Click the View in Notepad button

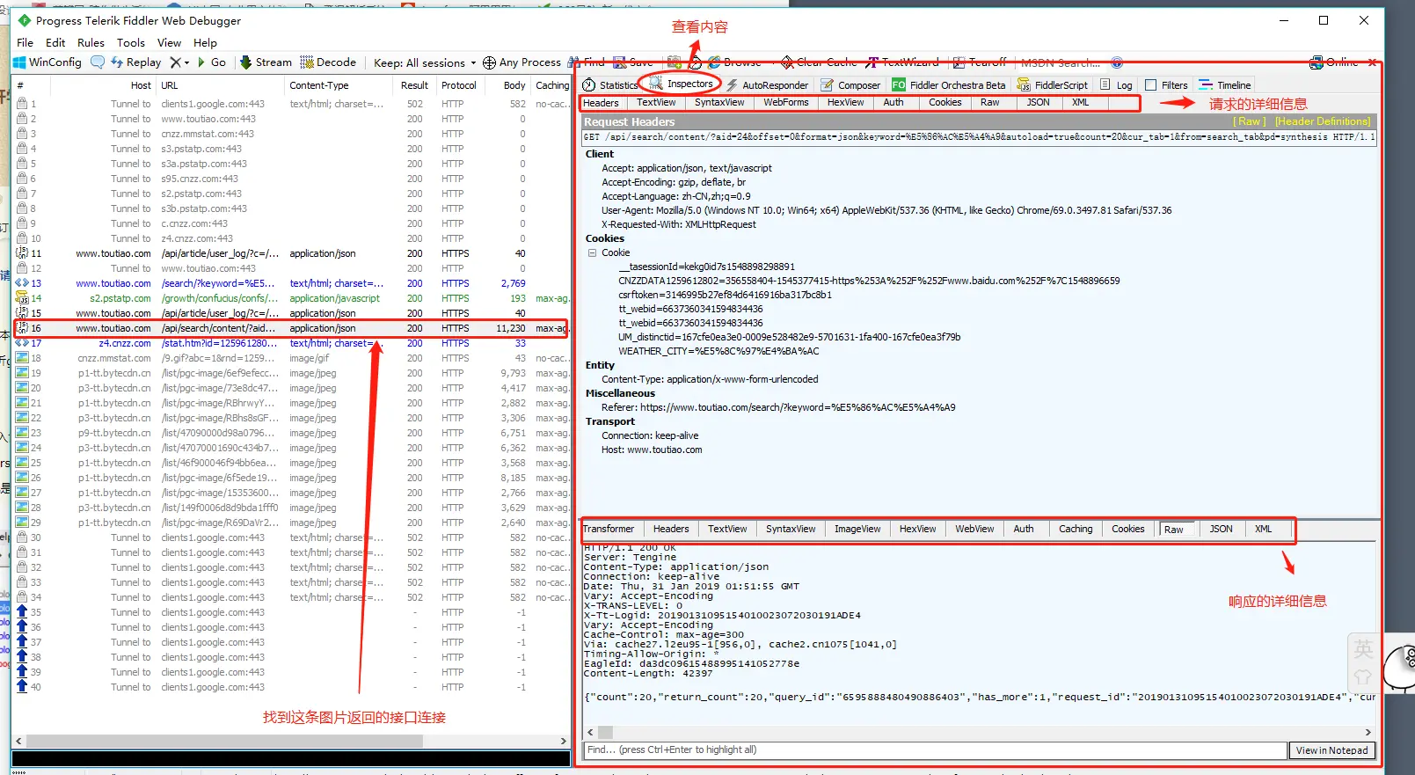coord(1331,750)
